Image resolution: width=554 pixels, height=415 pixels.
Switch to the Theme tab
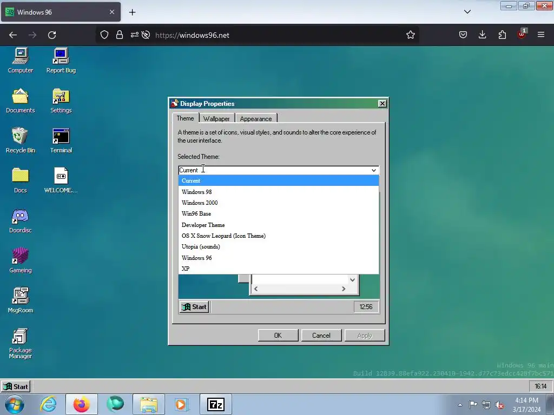(185, 118)
